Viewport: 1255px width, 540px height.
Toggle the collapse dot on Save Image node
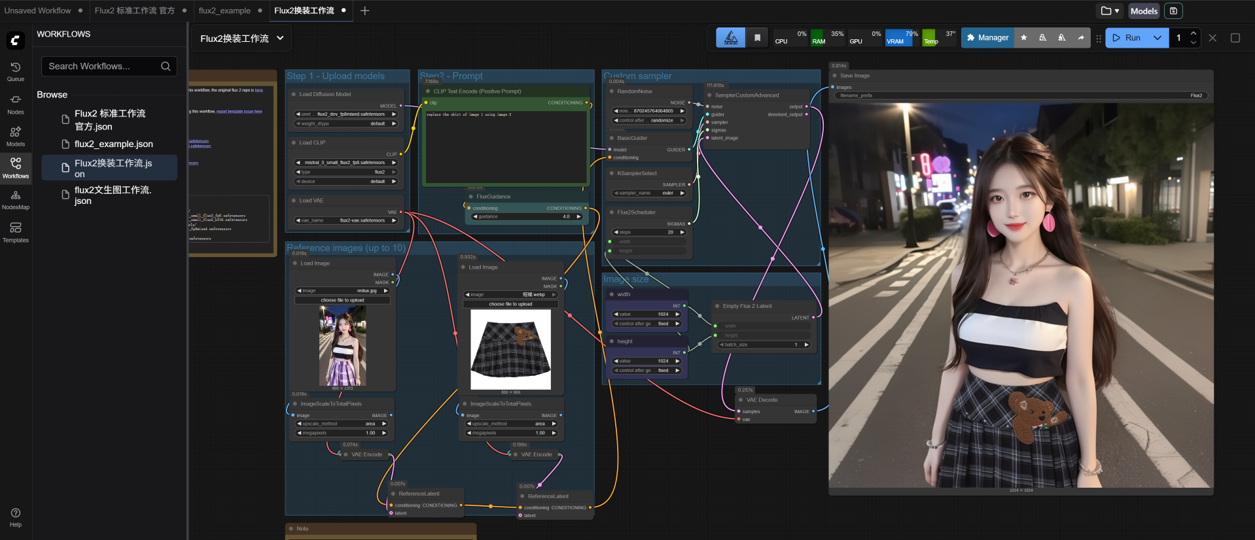[835, 76]
